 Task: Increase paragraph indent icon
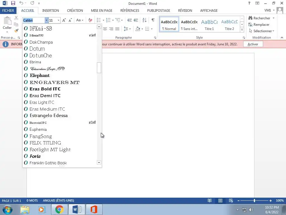[136, 20]
